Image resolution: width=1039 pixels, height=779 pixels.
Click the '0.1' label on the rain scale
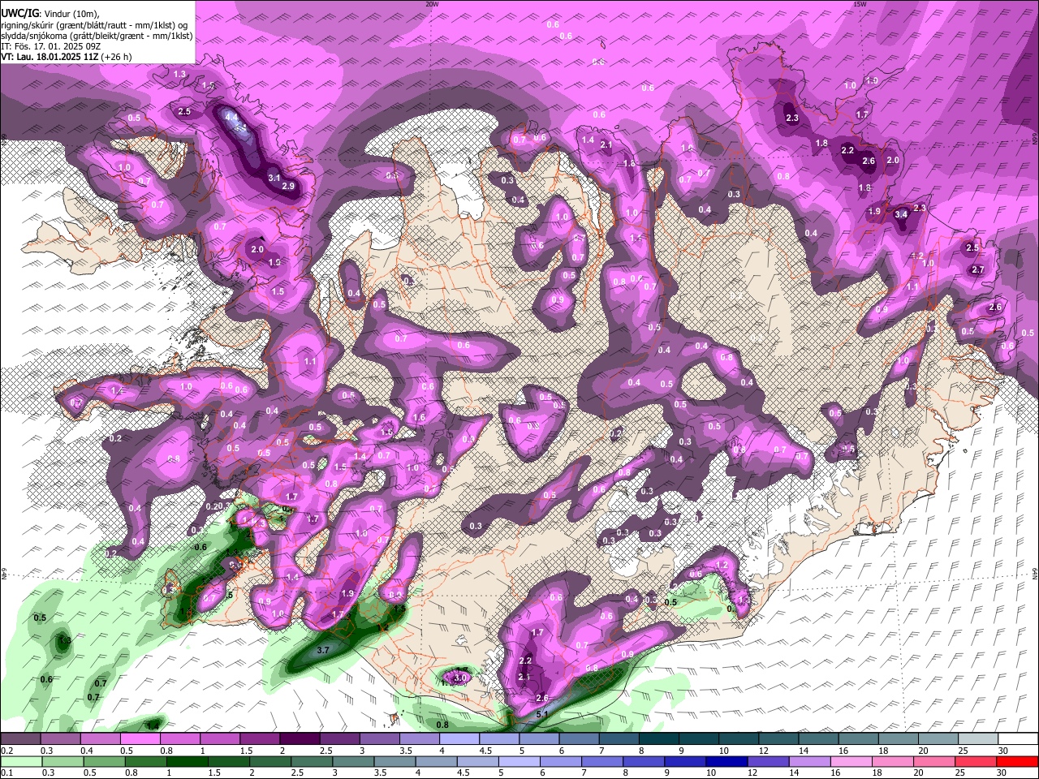(6, 773)
